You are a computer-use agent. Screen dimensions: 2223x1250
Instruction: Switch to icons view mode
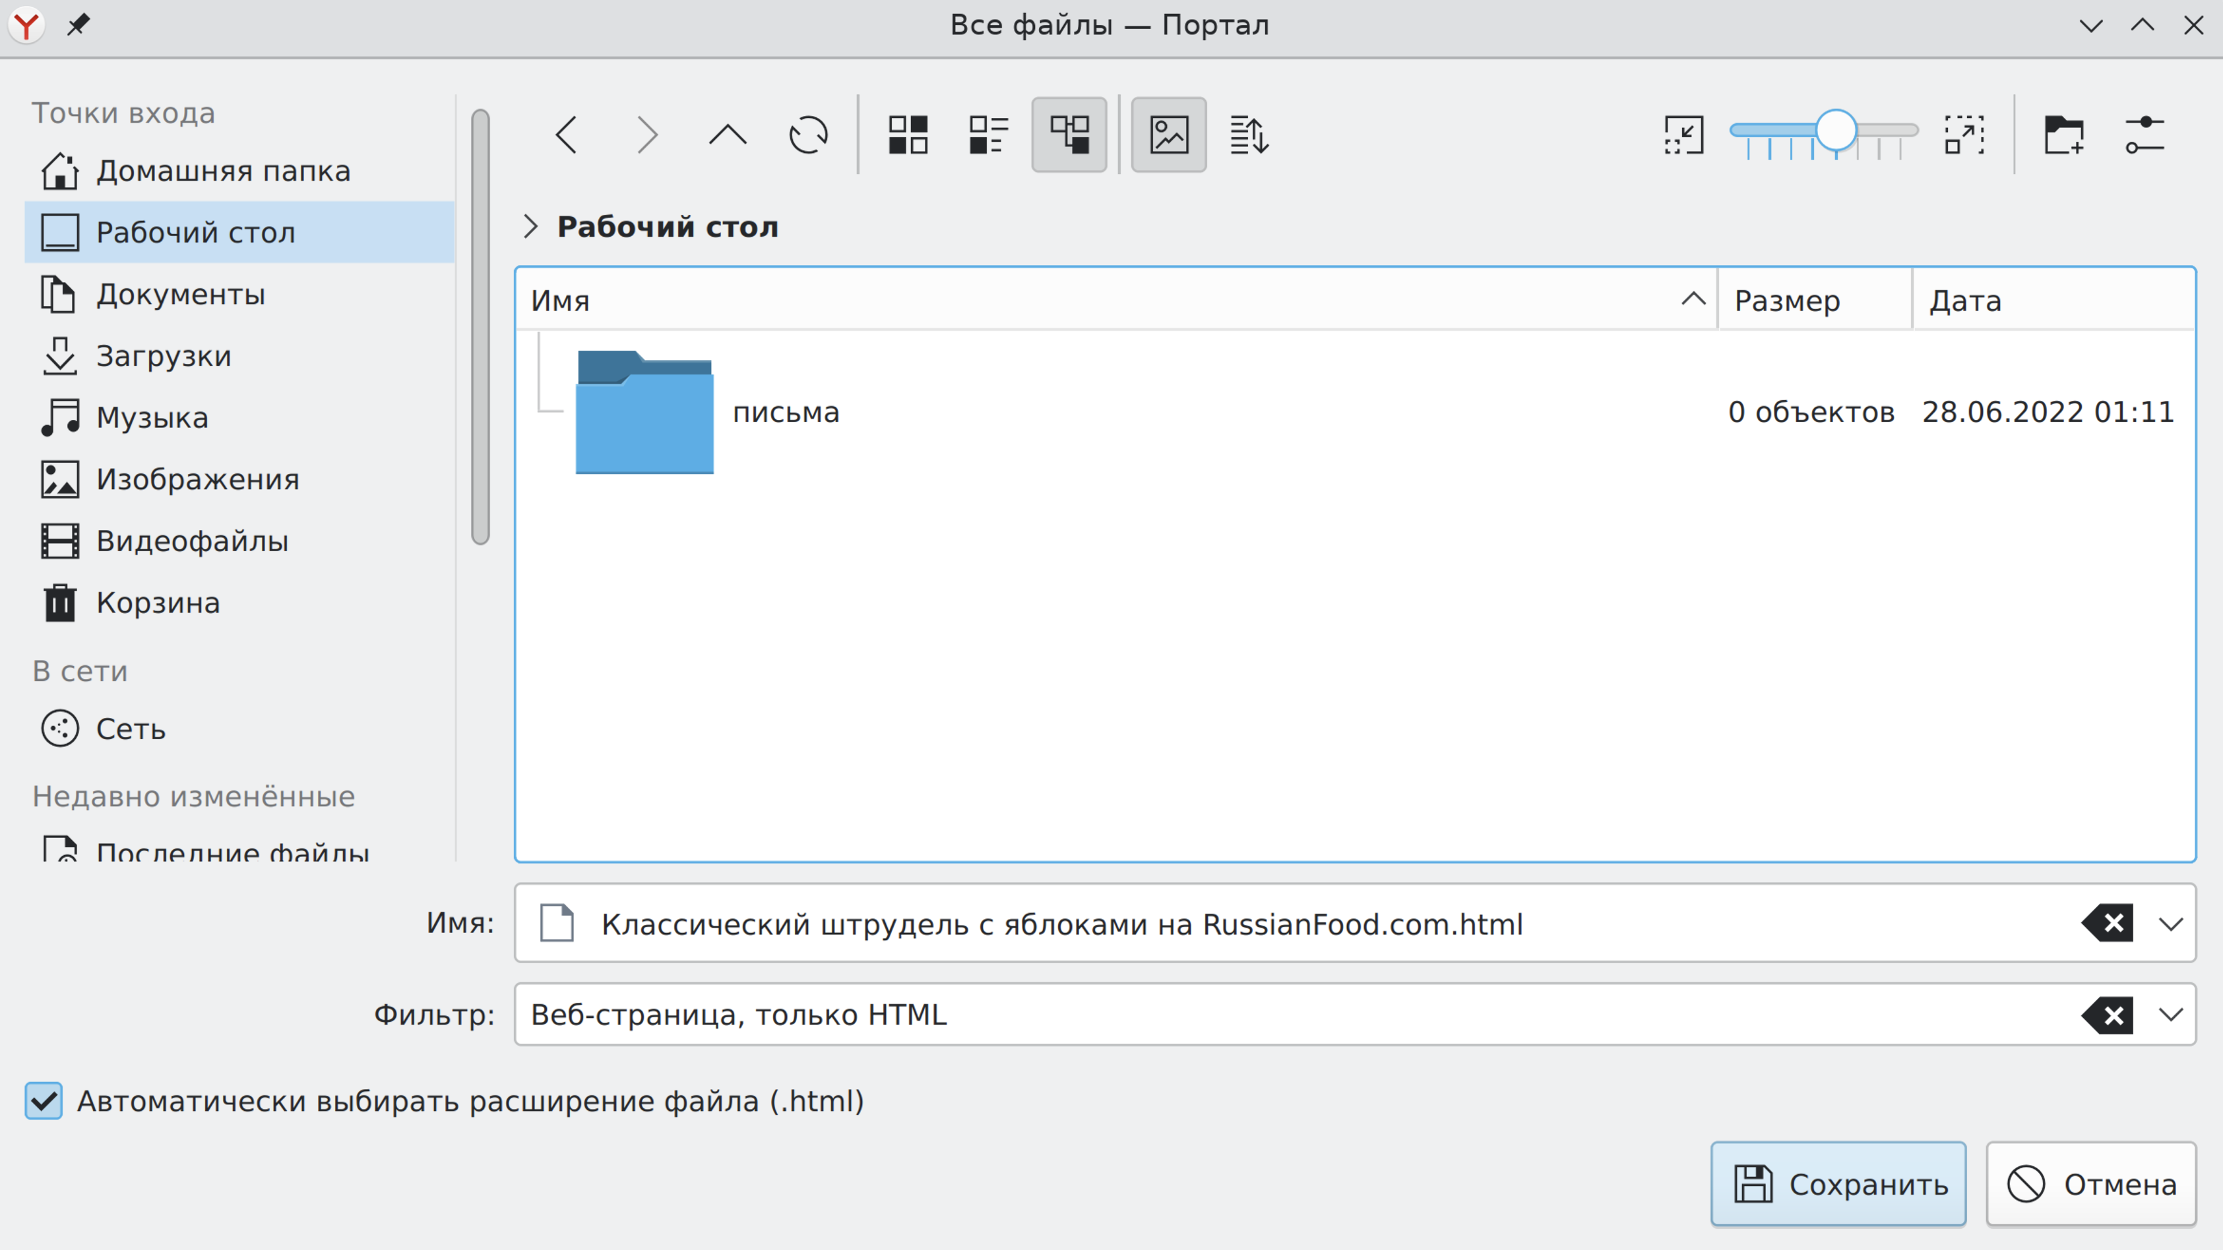coord(908,135)
